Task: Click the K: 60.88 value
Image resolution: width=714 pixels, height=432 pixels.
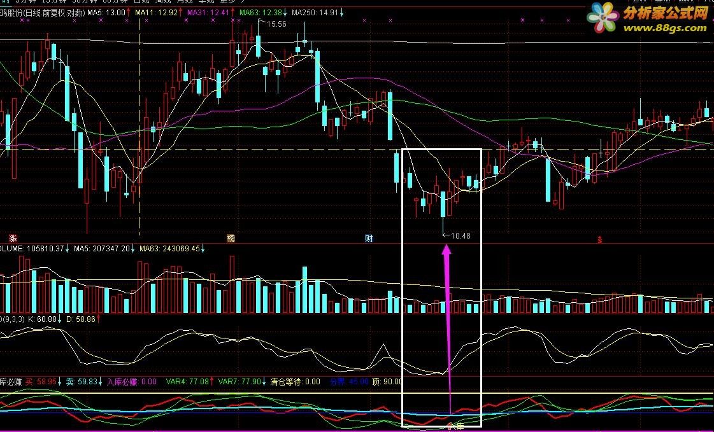Action: [x=42, y=319]
